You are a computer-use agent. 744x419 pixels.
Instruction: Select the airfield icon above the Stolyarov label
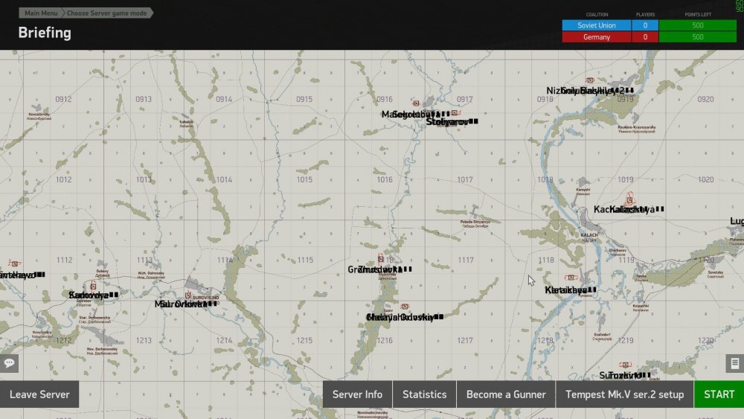pos(455,113)
